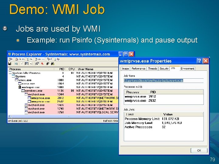Open the Find menu
Image resolution: width=219 pixels, height=164 pixels.
[49, 59]
